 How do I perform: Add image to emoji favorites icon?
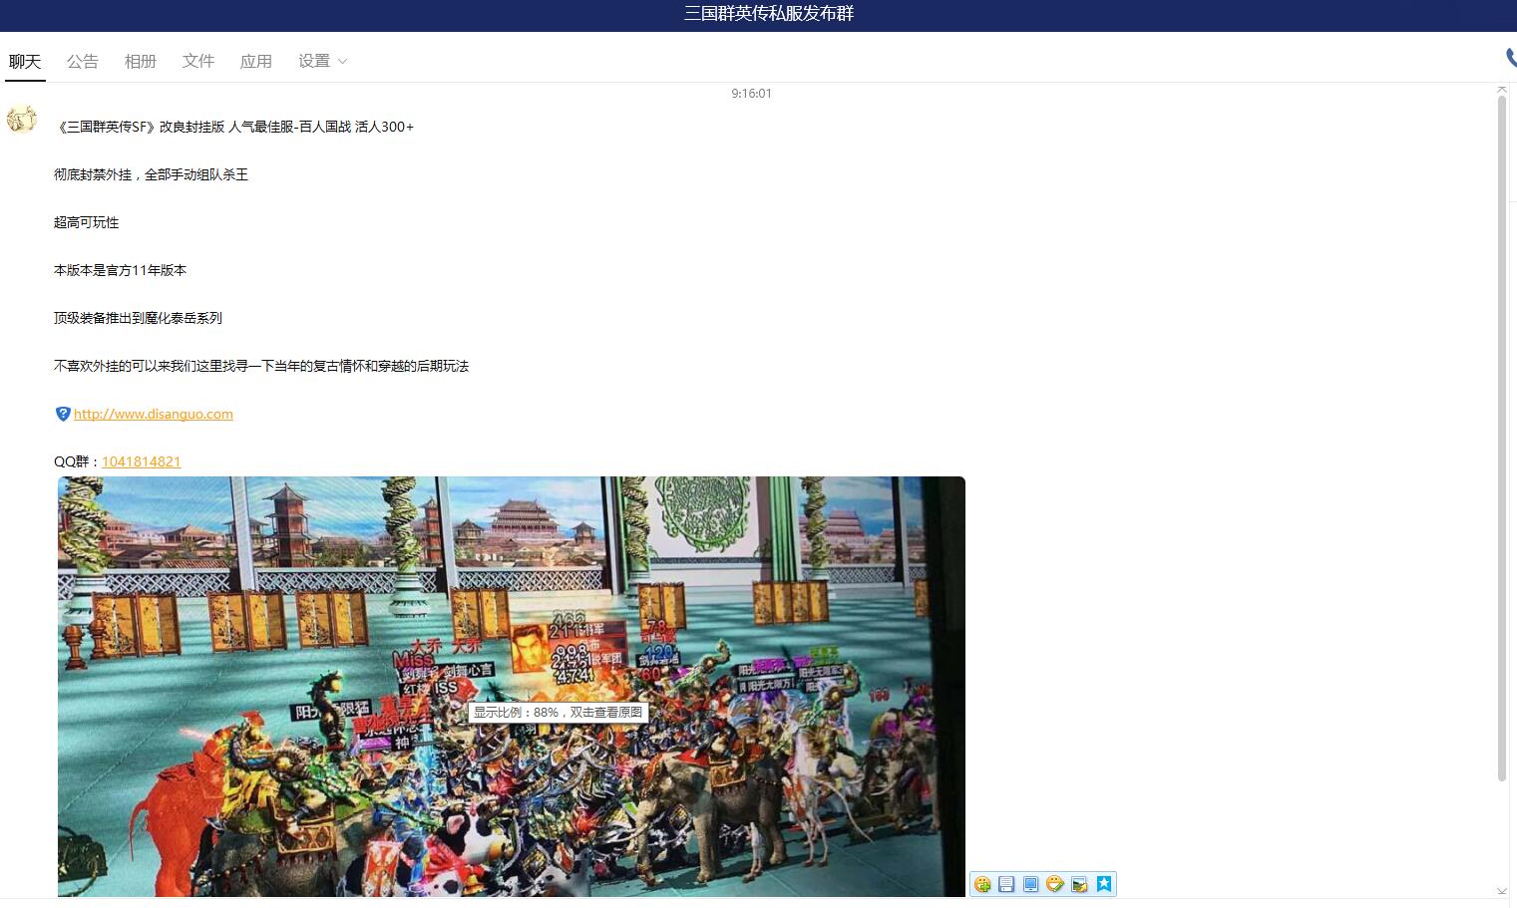coord(982,884)
